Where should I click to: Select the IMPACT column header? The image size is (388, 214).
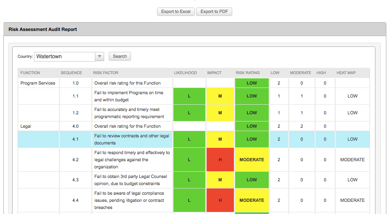point(214,73)
